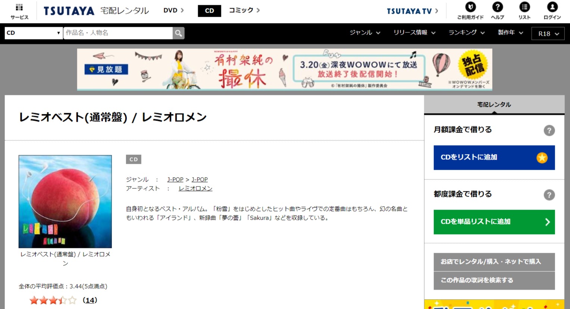Open the サービス grid menu icon
Viewport: 570px width, 309px height.
tap(19, 8)
